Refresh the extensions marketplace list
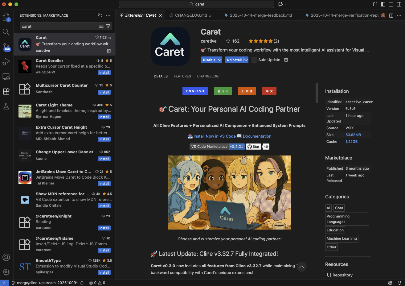 100,15
